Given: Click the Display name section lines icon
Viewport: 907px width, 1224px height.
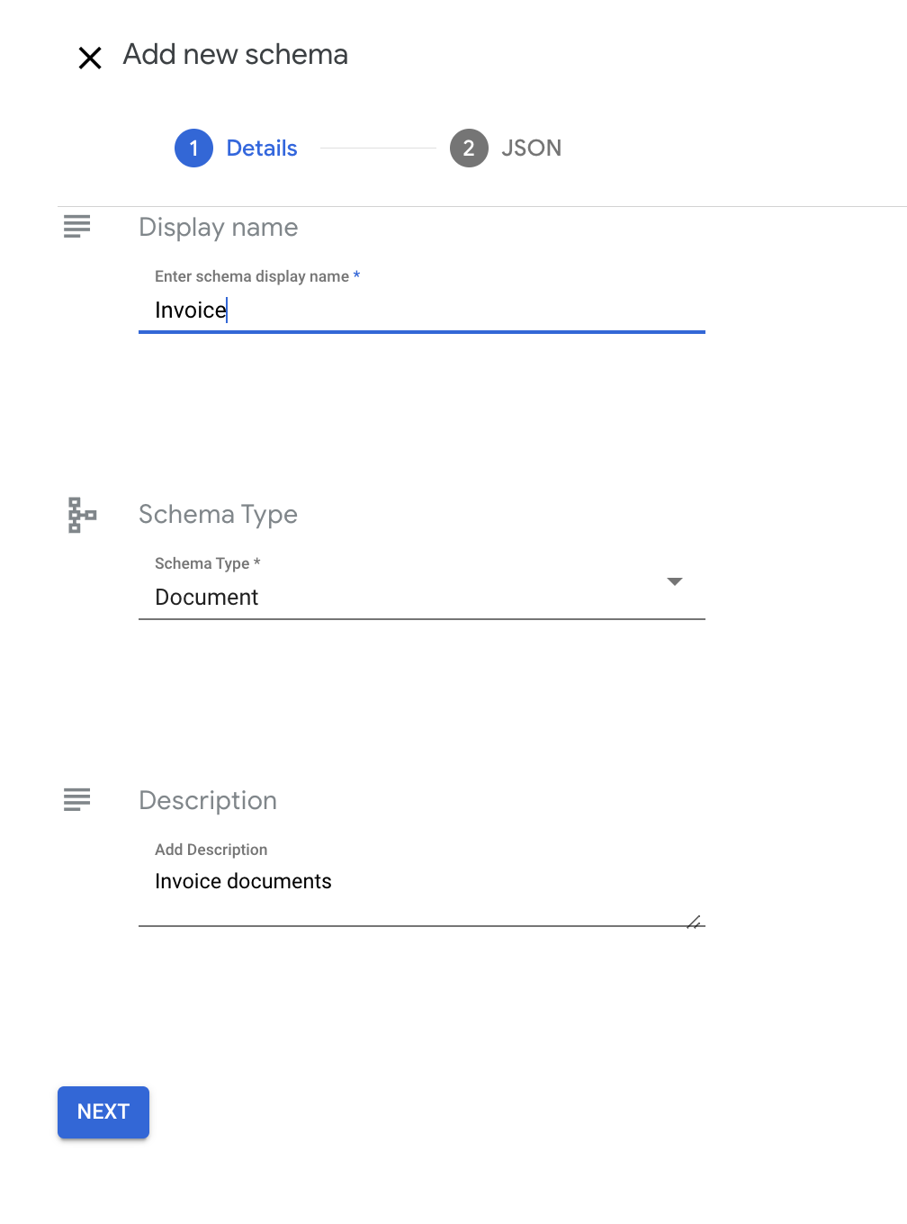Looking at the screenshot, I should pos(77,226).
